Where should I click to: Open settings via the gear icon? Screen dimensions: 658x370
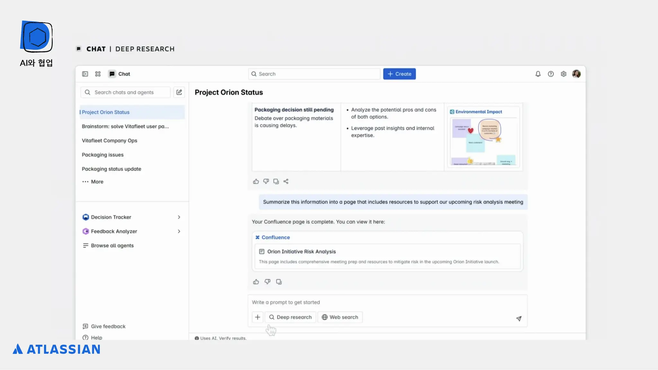pyautogui.click(x=564, y=74)
